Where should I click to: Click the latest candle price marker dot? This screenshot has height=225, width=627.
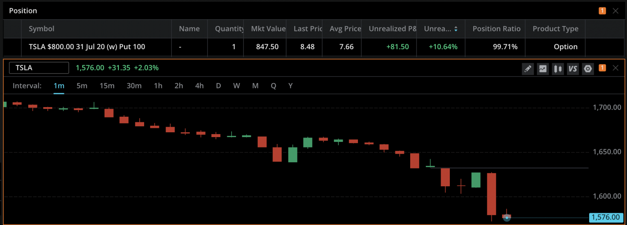point(507,218)
